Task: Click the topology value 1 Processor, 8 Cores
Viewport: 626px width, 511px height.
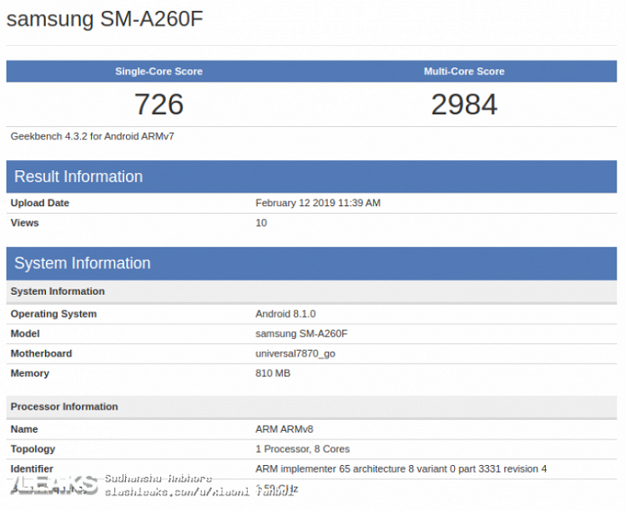Action: (302, 449)
